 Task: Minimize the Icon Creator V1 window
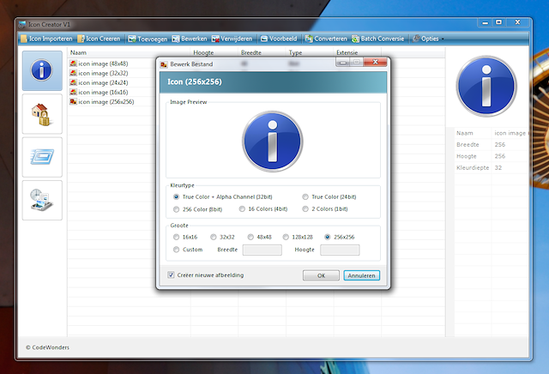pyautogui.click(x=486, y=23)
